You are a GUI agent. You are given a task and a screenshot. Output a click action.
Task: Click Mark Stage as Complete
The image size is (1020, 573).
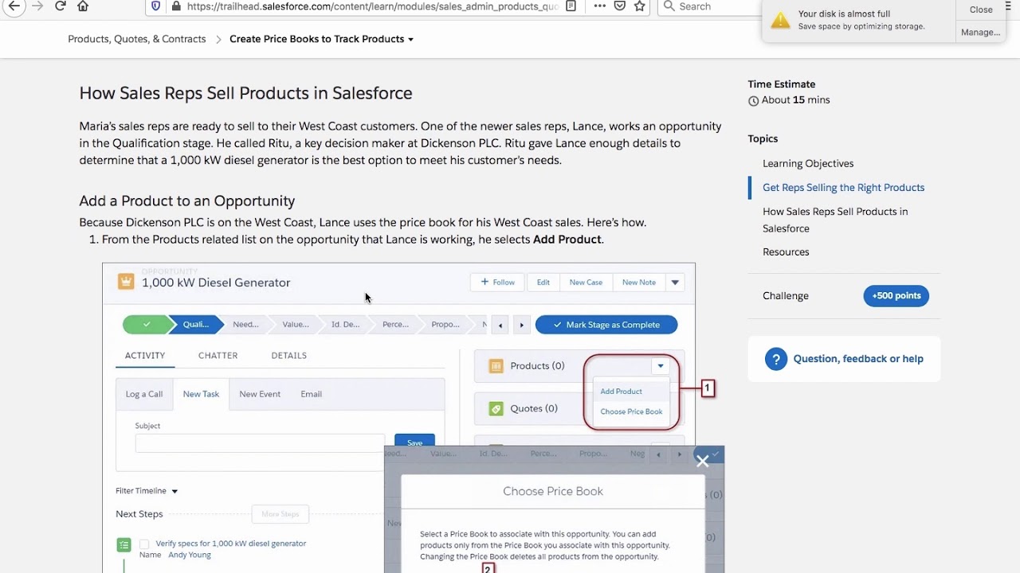click(606, 325)
